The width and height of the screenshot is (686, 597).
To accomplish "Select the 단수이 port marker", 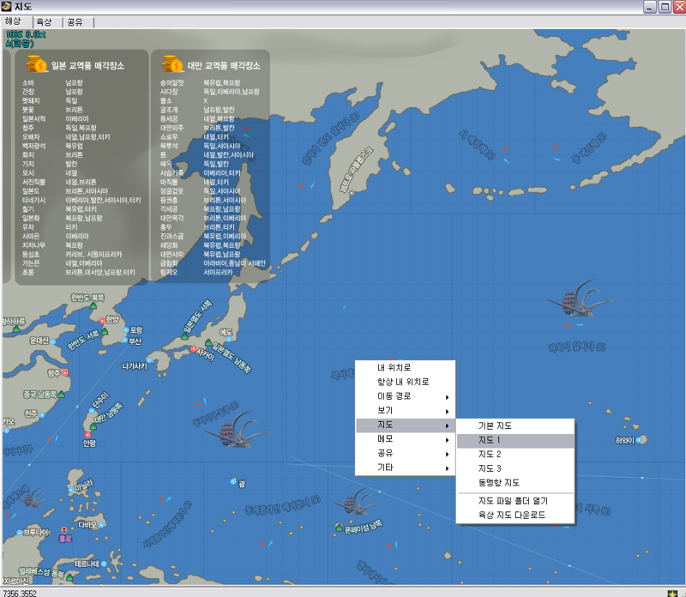I will pyautogui.click(x=92, y=411).
